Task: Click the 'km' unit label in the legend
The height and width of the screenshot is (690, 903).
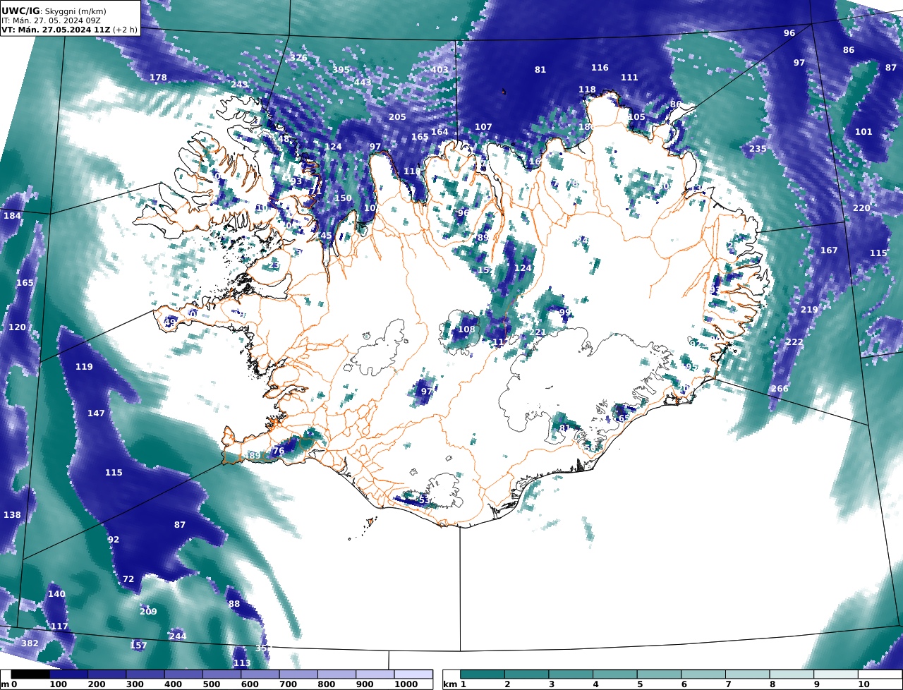Action: pyautogui.click(x=450, y=684)
